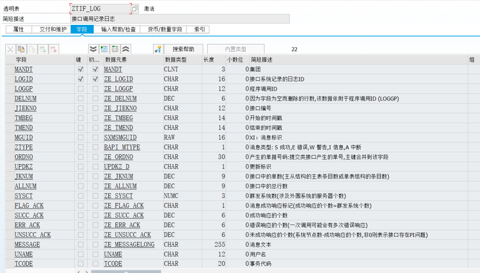
Task: Click the Insert row icon
Action: (x=43, y=49)
